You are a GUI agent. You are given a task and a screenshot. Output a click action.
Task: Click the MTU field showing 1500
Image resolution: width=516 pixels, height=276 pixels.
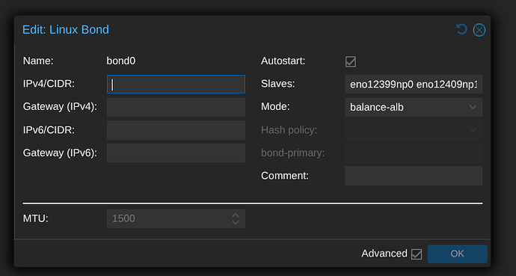[x=176, y=218]
